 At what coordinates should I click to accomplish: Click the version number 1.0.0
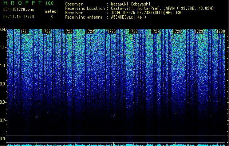coord(50,3)
